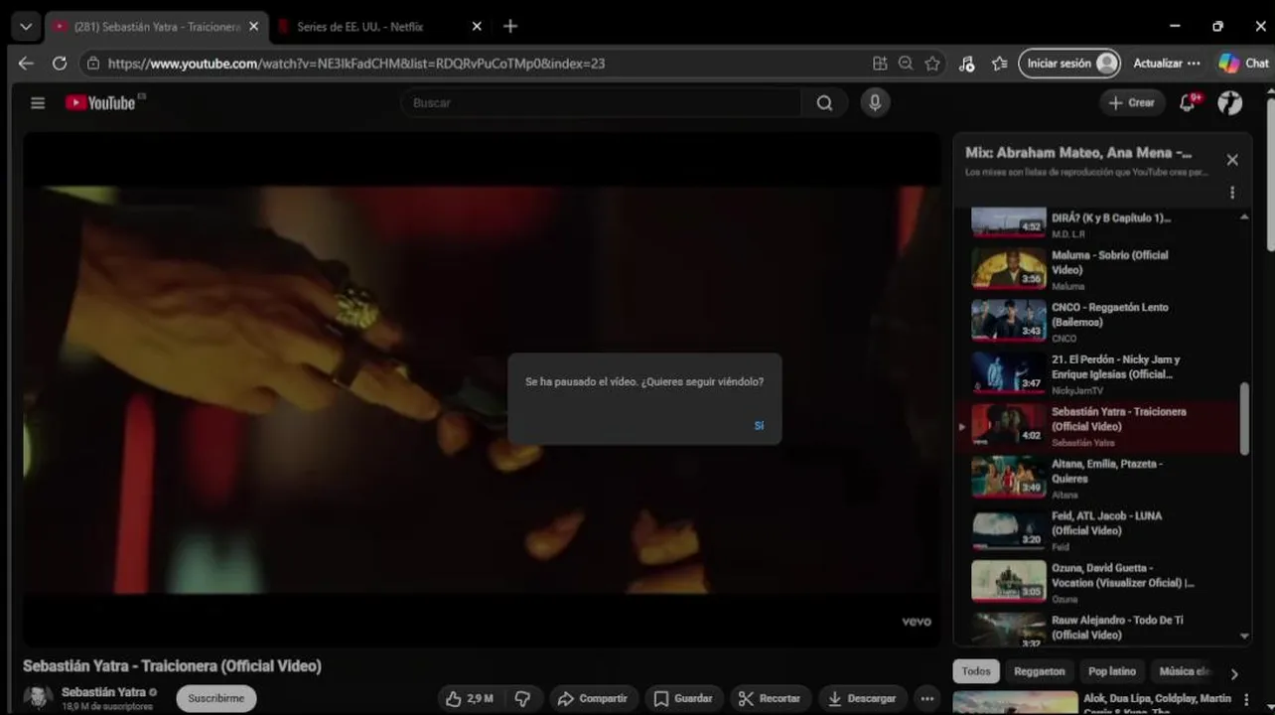
Task: Click Actualizar browser update button
Action: pos(1158,63)
